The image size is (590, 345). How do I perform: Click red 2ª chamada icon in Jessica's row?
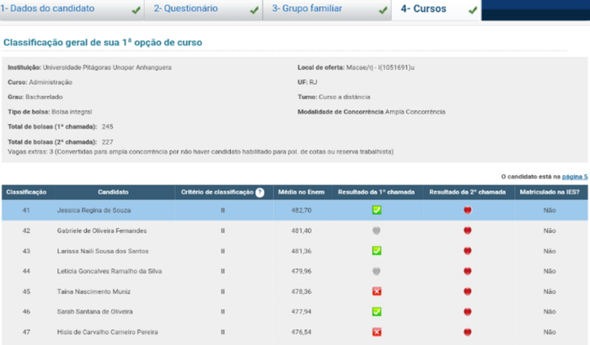point(468,210)
